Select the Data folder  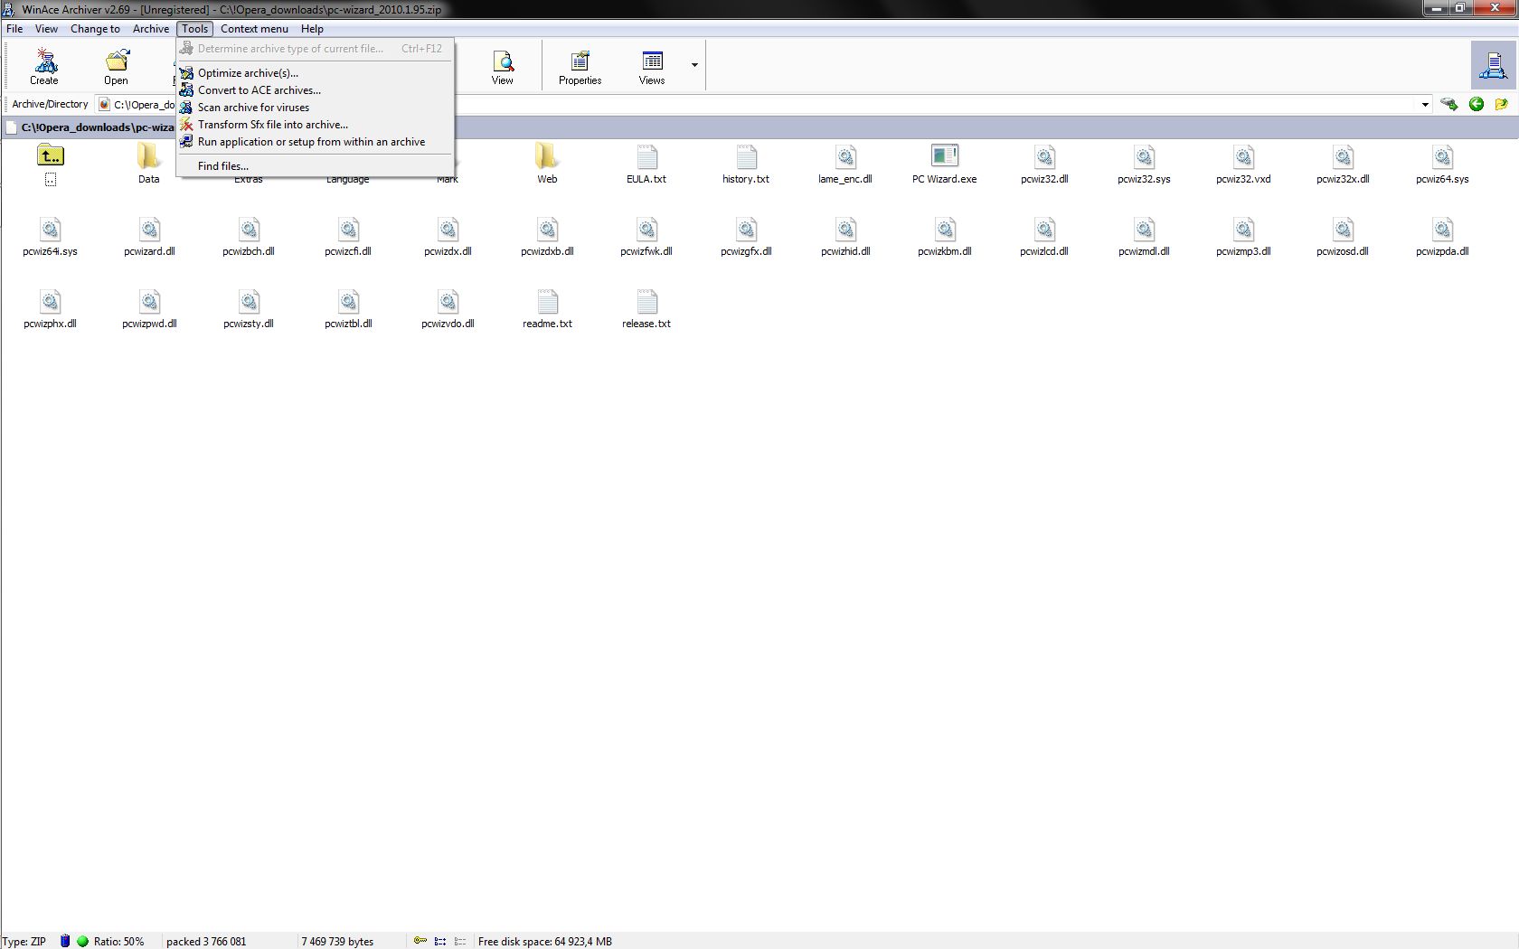click(149, 164)
